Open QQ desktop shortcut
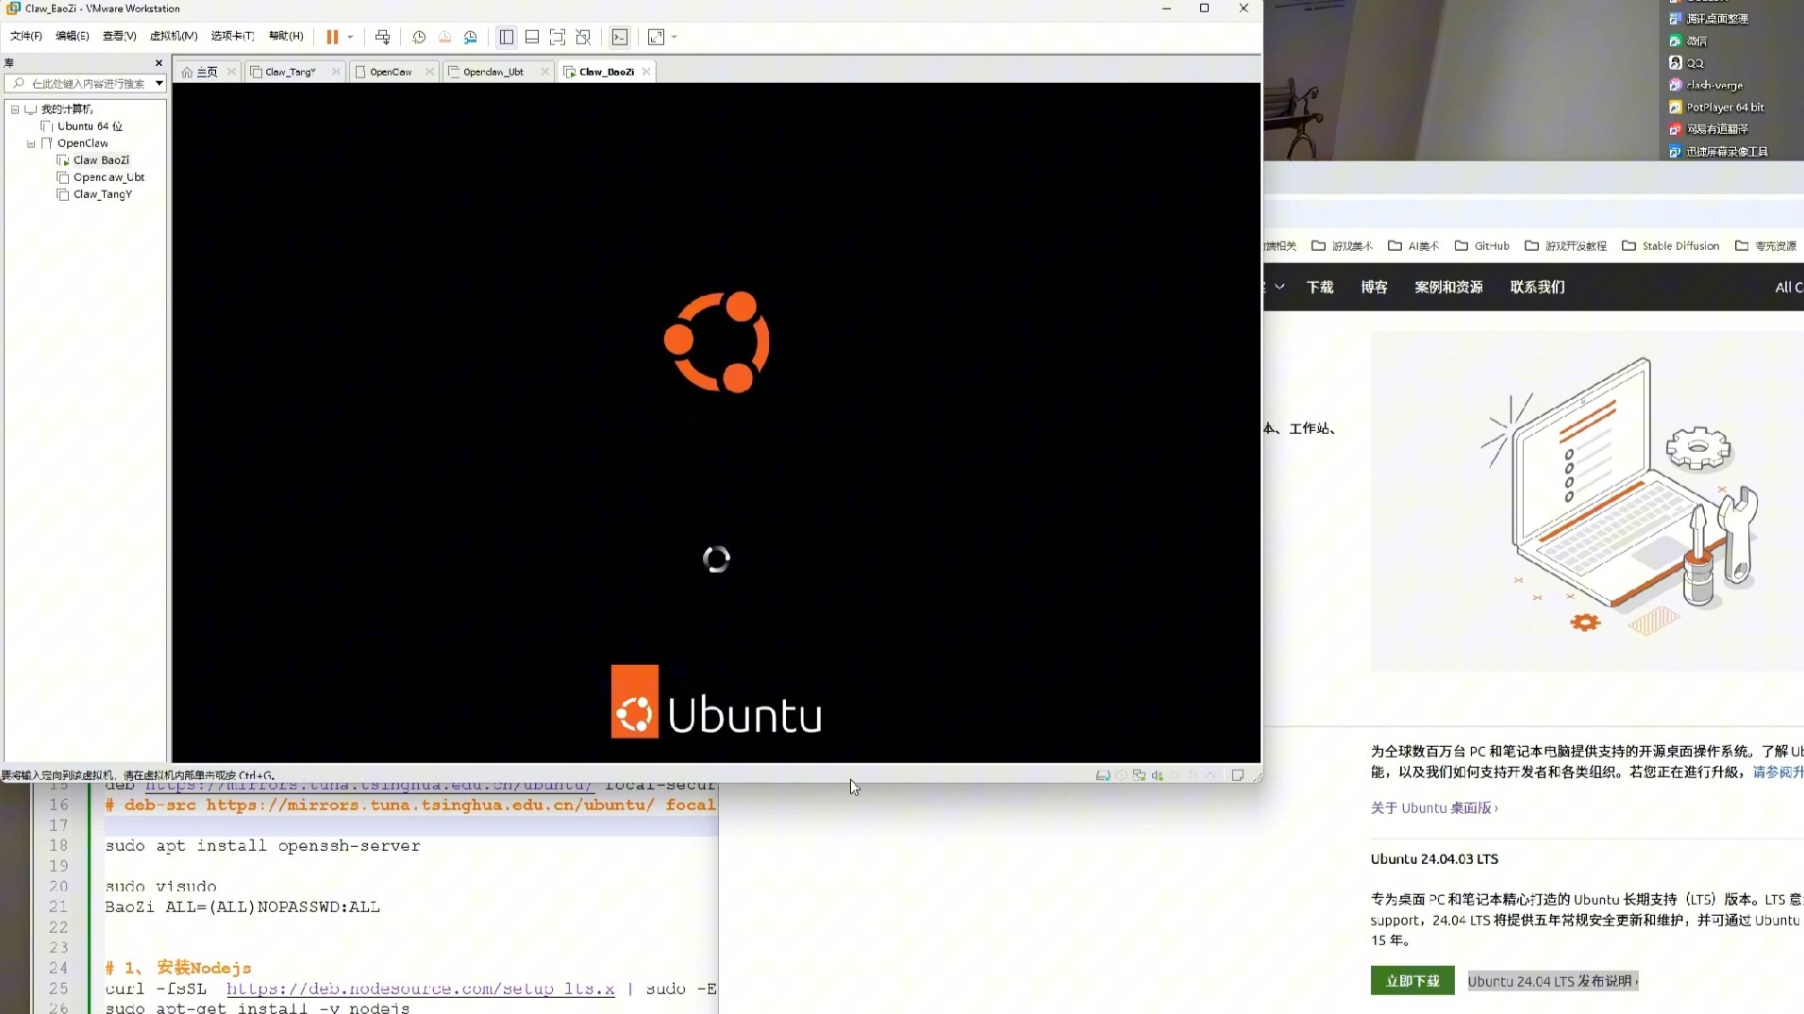This screenshot has height=1014, width=1804. tap(1686, 63)
